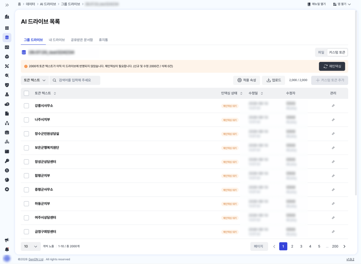Open the buildings icon in sidebar
Screen dimensions: 361x264
[x=7, y=17]
